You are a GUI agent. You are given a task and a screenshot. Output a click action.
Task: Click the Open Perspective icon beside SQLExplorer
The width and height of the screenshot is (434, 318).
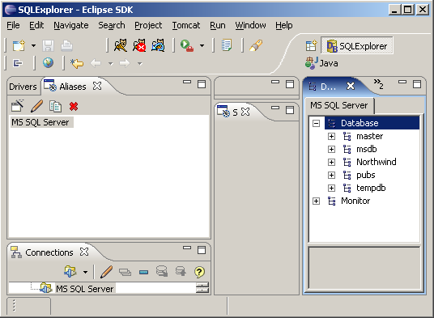click(311, 45)
